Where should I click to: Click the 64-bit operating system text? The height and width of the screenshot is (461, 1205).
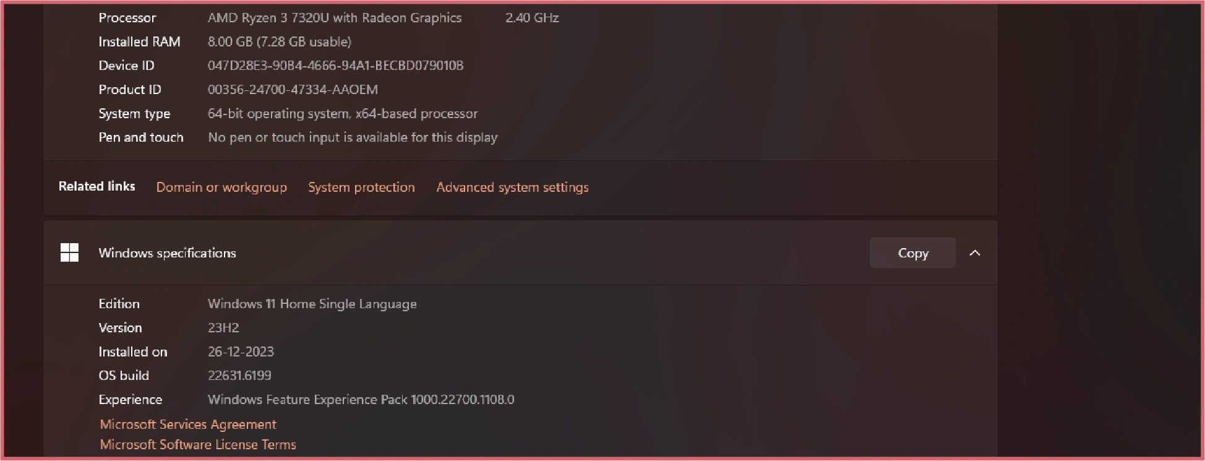click(343, 114)
